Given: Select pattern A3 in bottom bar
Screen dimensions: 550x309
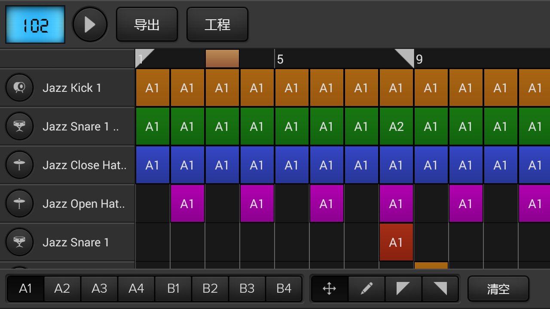Looking at the screenshot, I should point(99,288).
